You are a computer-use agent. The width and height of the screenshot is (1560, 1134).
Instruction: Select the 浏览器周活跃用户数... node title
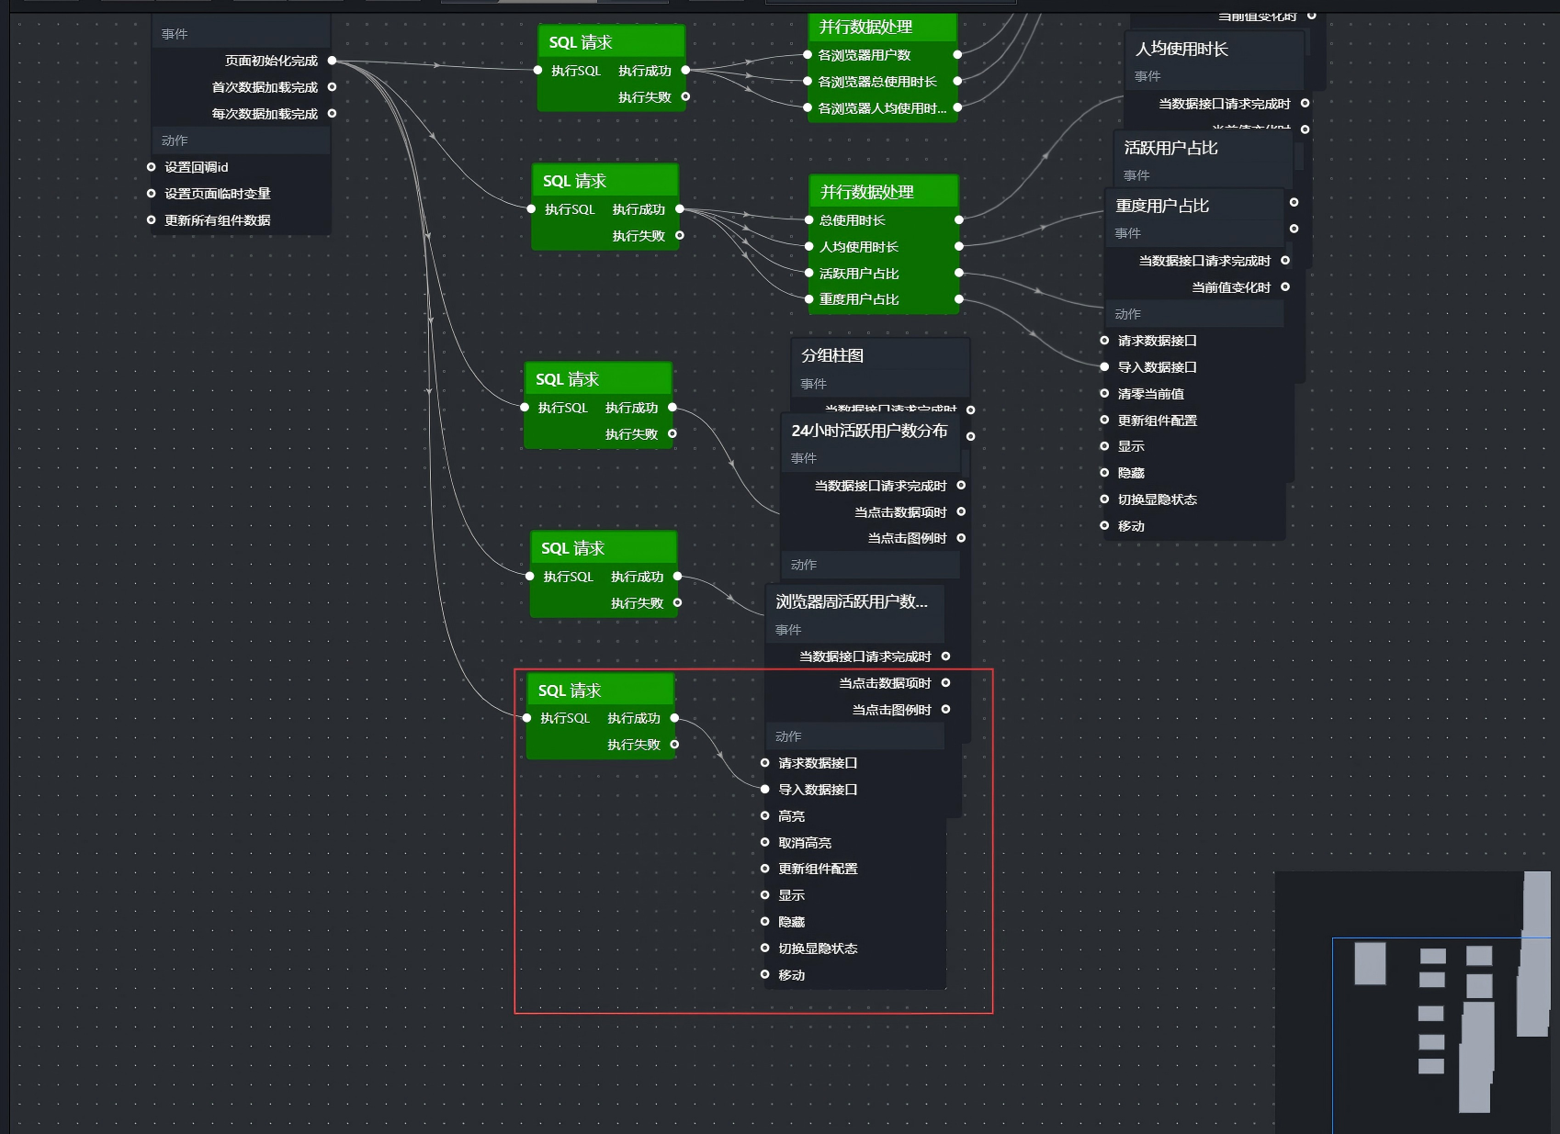click(852, 601)
